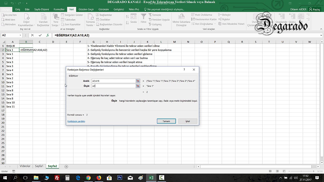
Task: Import data with Access'ten
Action: click(x=9, y=15)
